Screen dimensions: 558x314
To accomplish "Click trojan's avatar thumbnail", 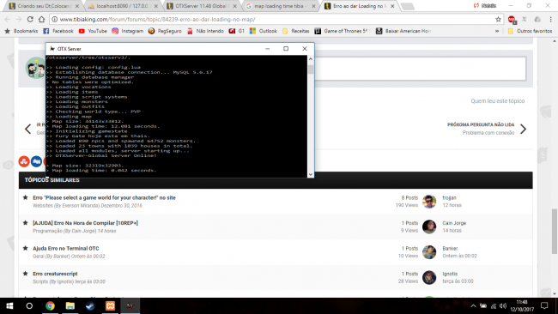I will [429, 202].
